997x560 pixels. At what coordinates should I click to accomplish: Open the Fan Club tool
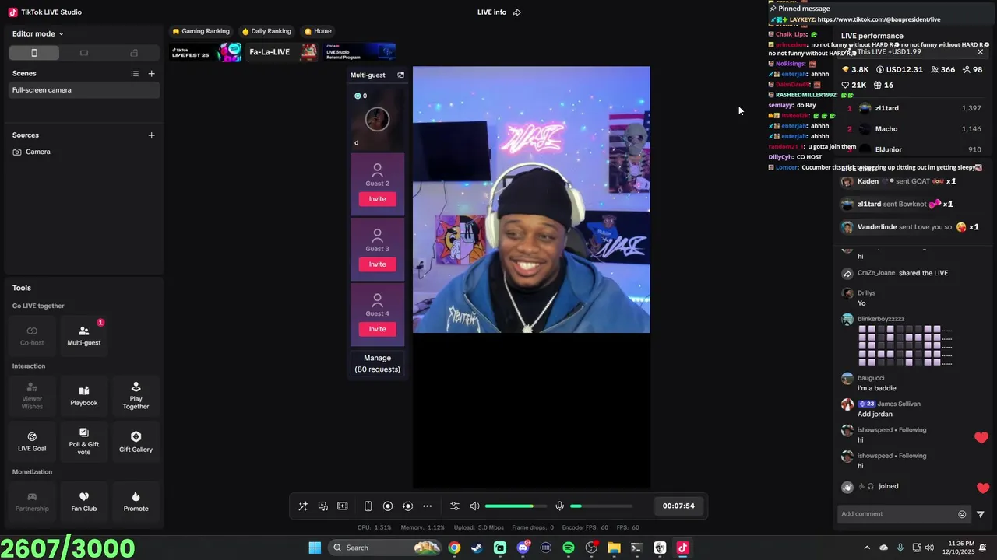pyautogui.click(x=84, y=501)
